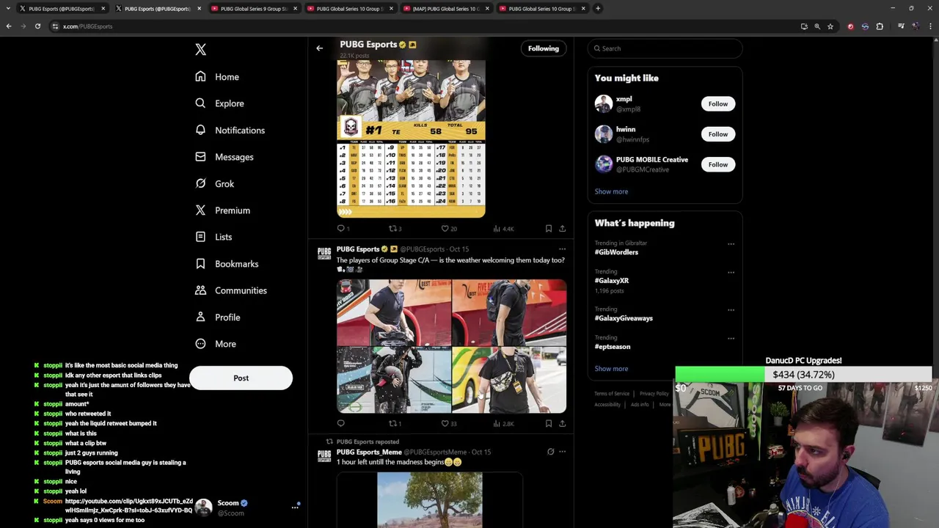
Task: Open options menu for #GalaxyXR trend
Action: point(731,272)
